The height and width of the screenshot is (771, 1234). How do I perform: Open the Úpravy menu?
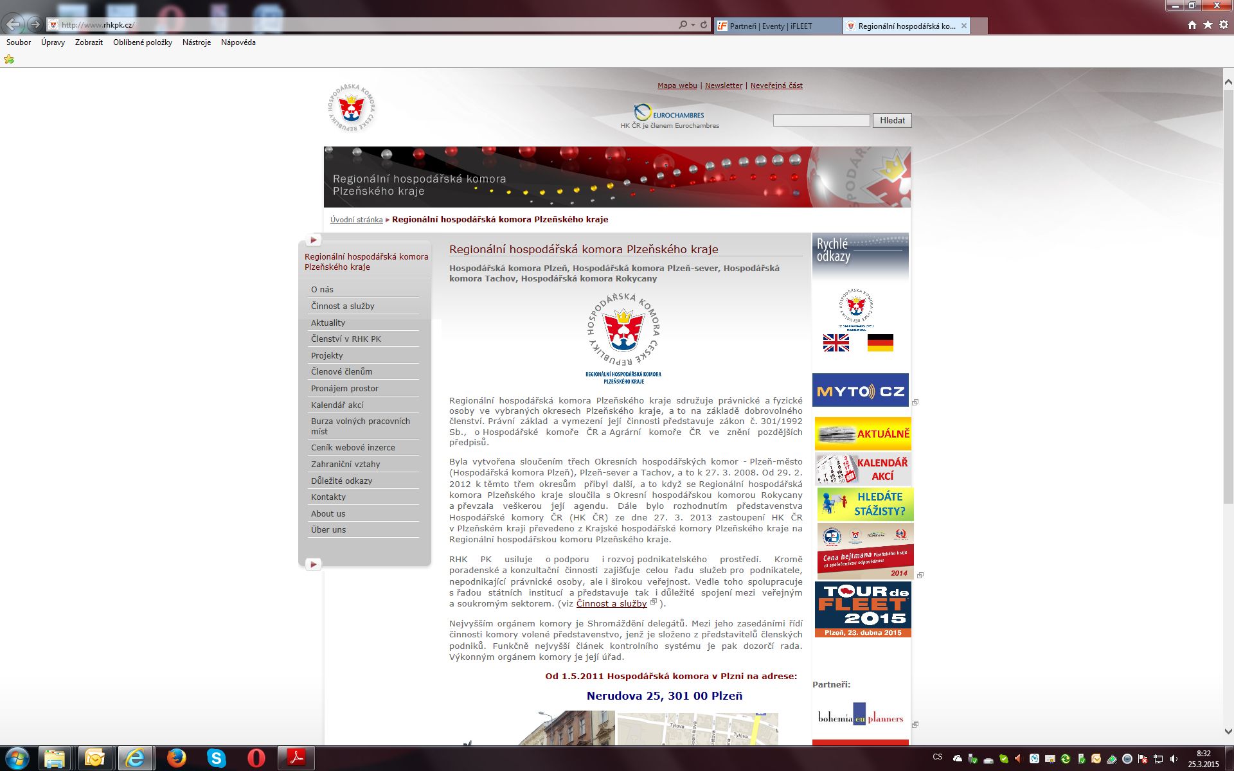tap(53, 42)
